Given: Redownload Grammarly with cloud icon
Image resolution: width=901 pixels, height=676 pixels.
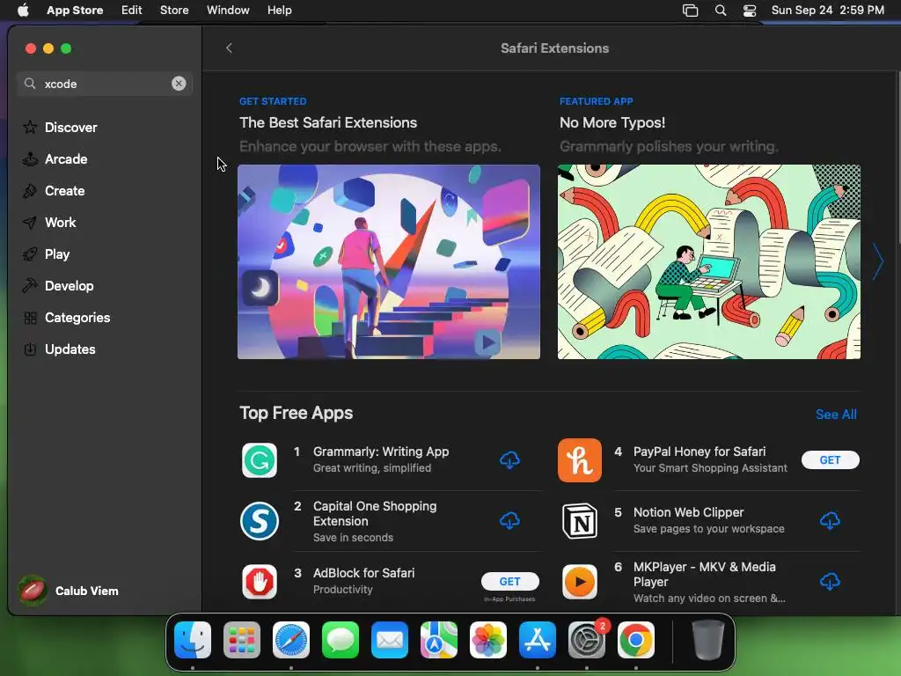Looking at the screenshot, I should 509,459.
